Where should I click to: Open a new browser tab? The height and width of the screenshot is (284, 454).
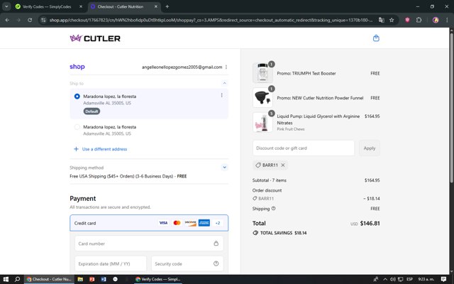pos(167,6)
